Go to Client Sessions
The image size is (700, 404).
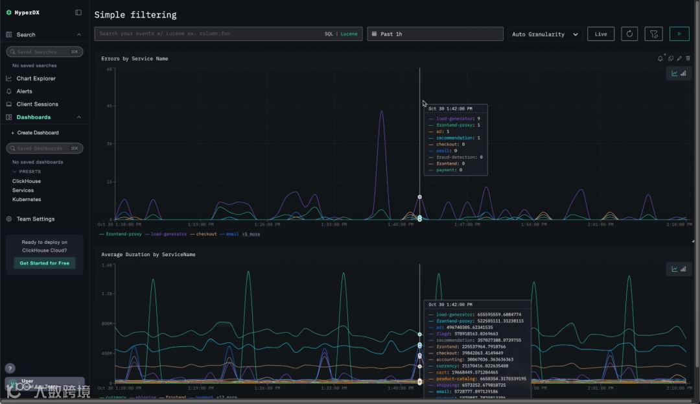[37, 104]
